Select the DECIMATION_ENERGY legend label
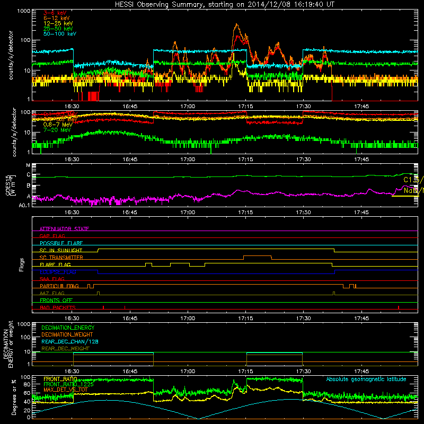Viewport: 424px width, 424px height. 68,328
